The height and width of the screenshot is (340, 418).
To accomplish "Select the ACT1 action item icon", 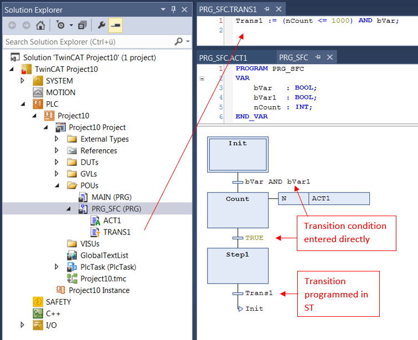I will [95, 221].
